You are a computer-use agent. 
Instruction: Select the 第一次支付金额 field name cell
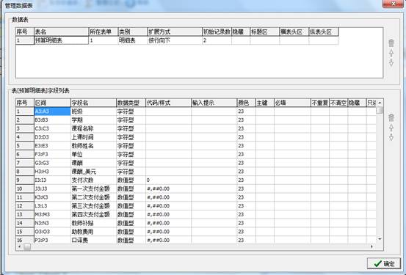pyautogui.click(x=93, y=188)
